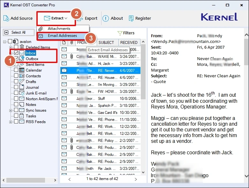The height and width of the screenshot is (188, 249).
Task: Click the Junk E-mail folder icon
Action: [x=22, y=93]
